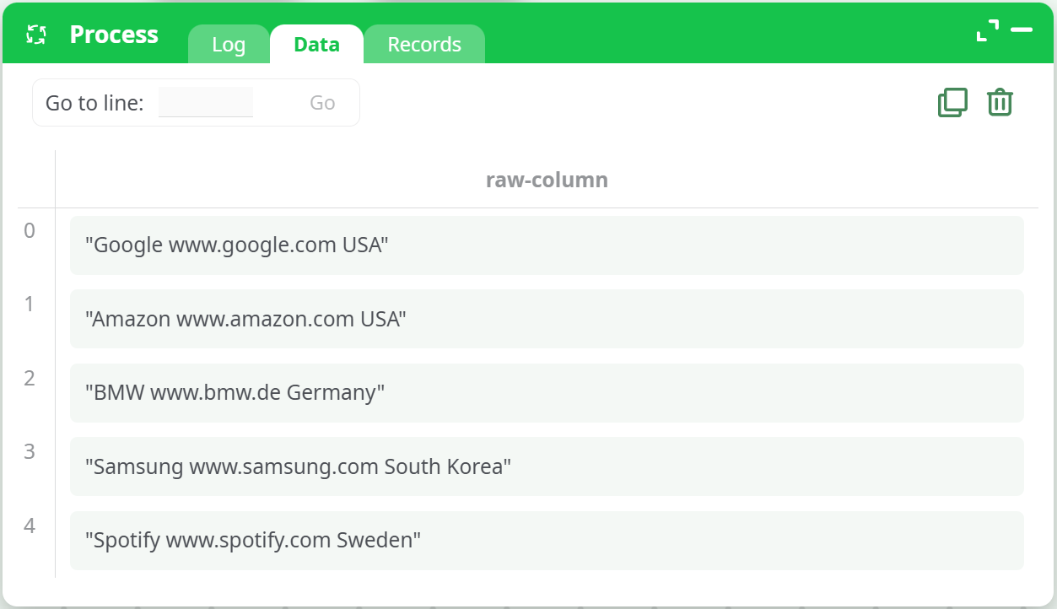The width and height of the screenshot is (1057, 609).
Task: Click row number 0
Action: point(30,230)
